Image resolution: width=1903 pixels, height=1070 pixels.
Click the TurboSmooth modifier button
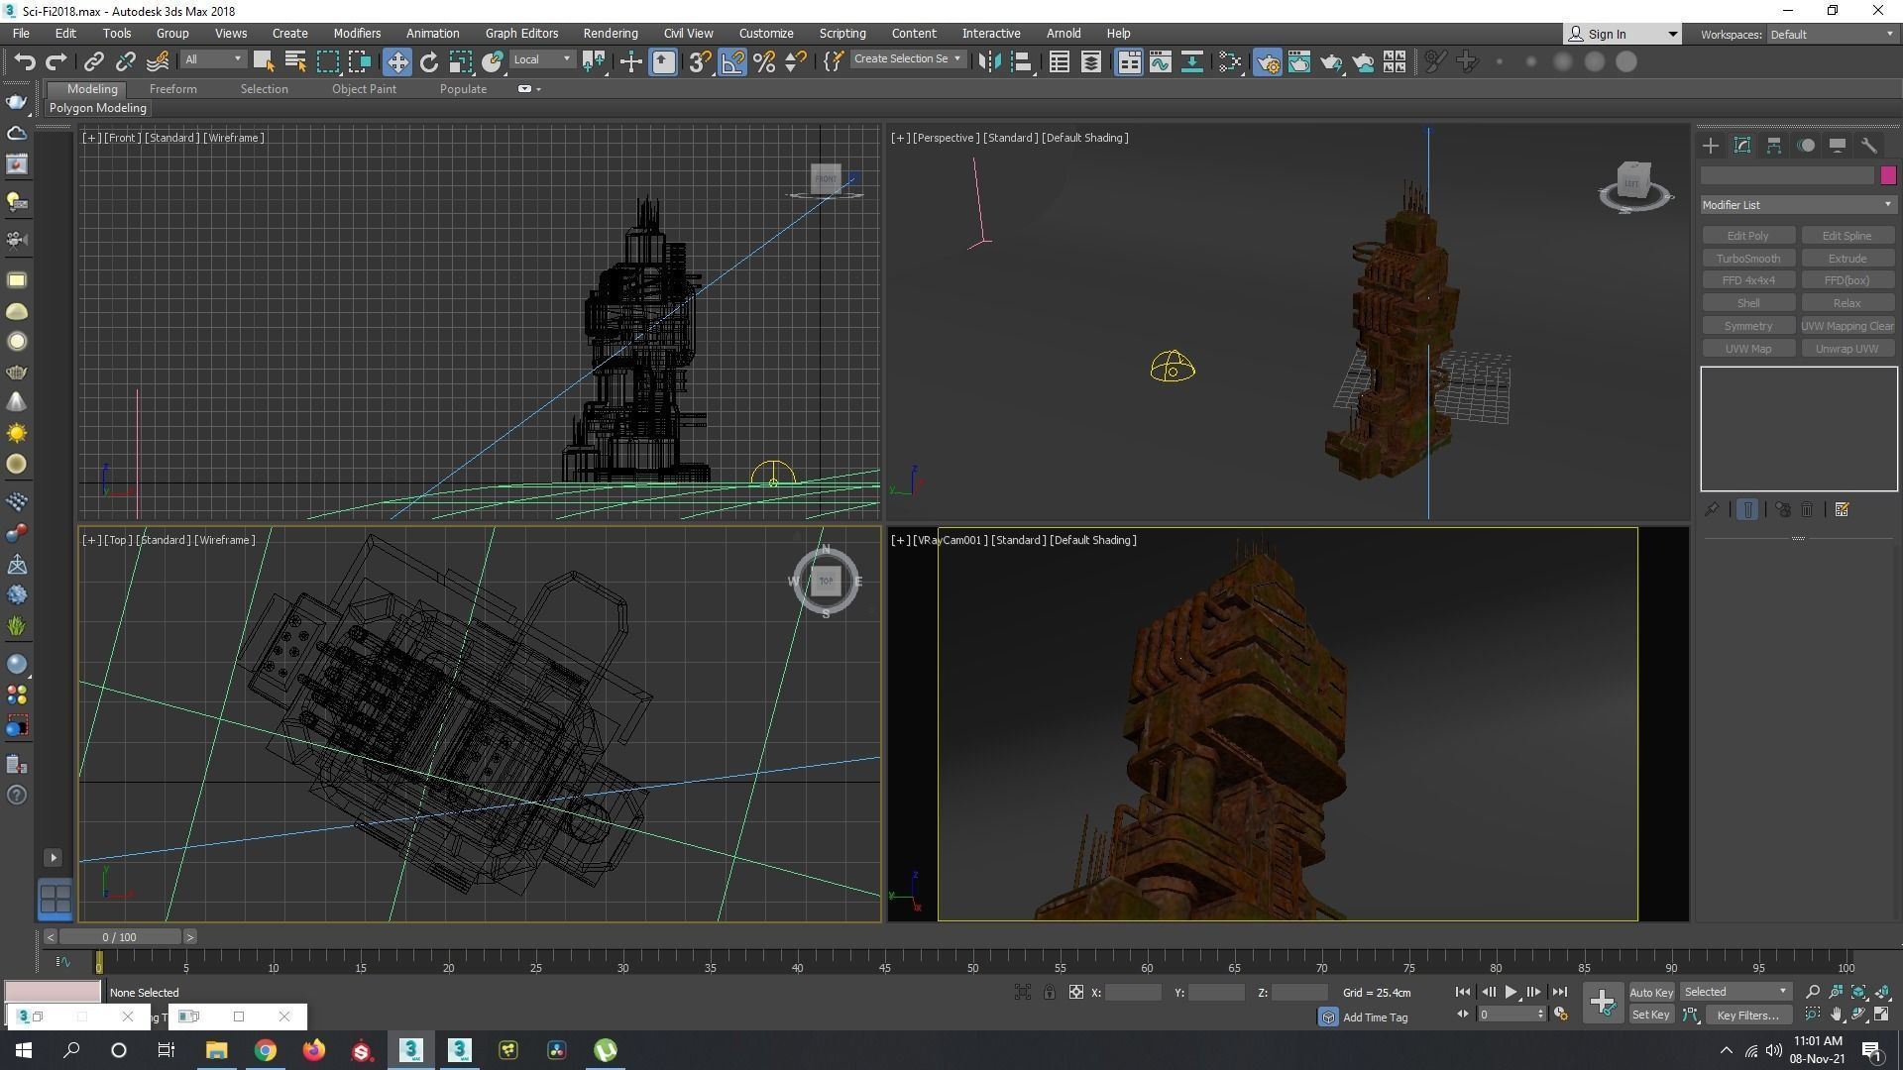point(1747,259)
